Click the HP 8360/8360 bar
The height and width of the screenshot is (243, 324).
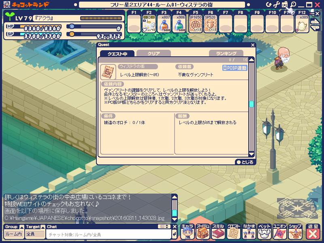tap(34, 28)
